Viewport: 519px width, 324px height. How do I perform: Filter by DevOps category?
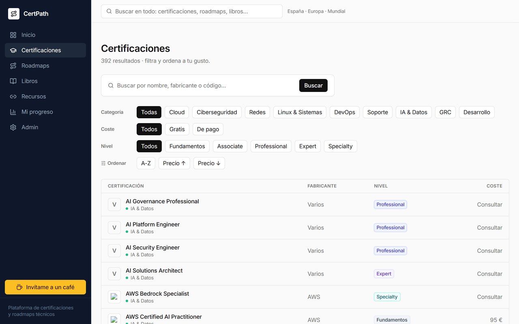tap(345, 112)
